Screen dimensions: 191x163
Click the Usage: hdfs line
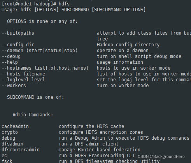pyautogui.click(x=74, y=10)
